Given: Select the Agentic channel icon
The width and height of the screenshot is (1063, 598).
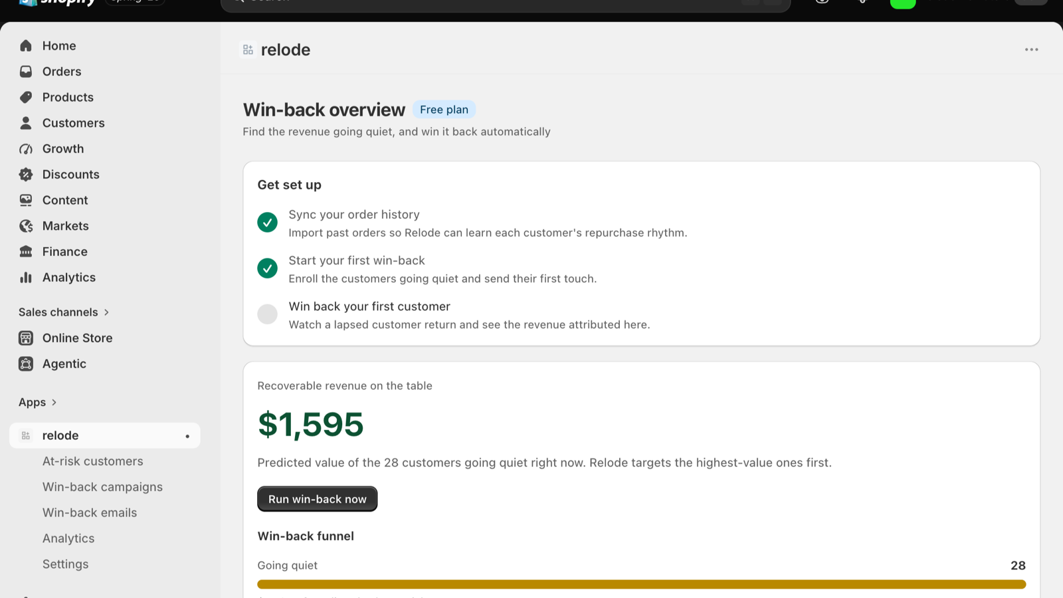Looking at the screenshot, I should pos(26,364).
